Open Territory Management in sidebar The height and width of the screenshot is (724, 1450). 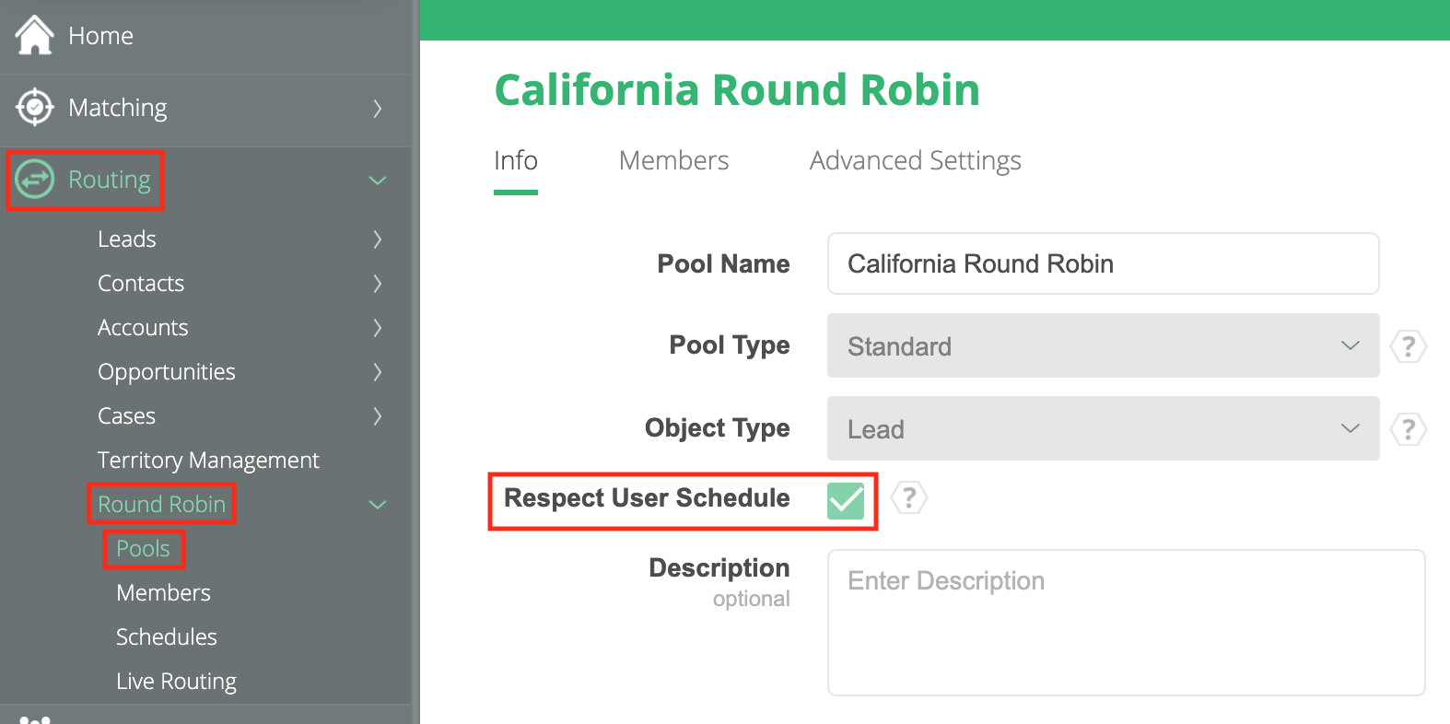coord(208,460)
